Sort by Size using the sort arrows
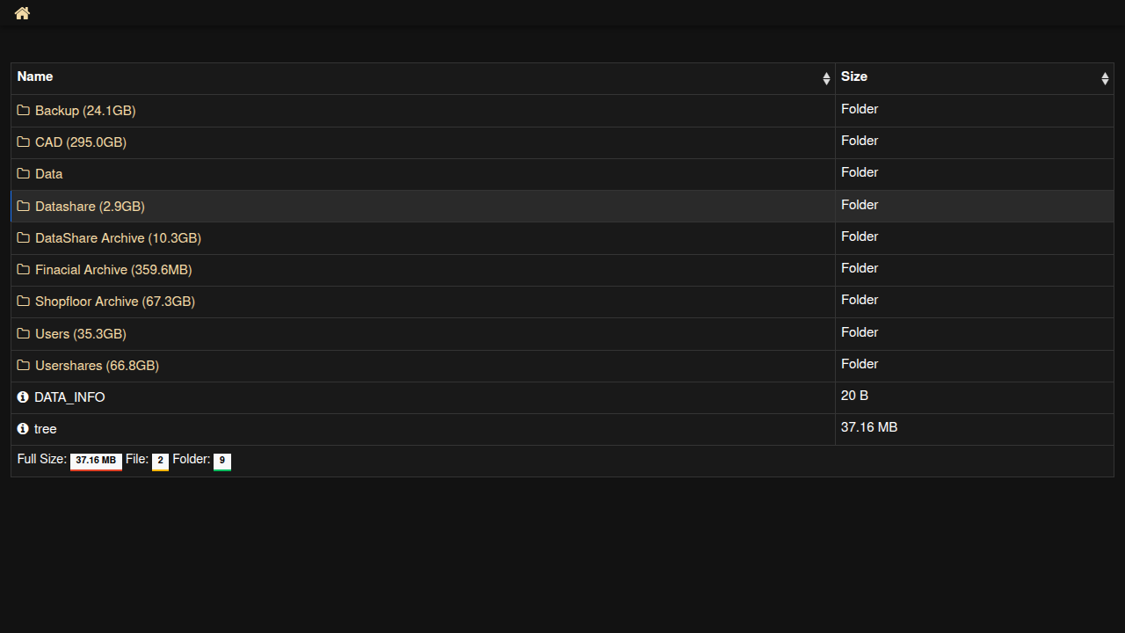The image size is (1125, 633). tap(1105, 78)
